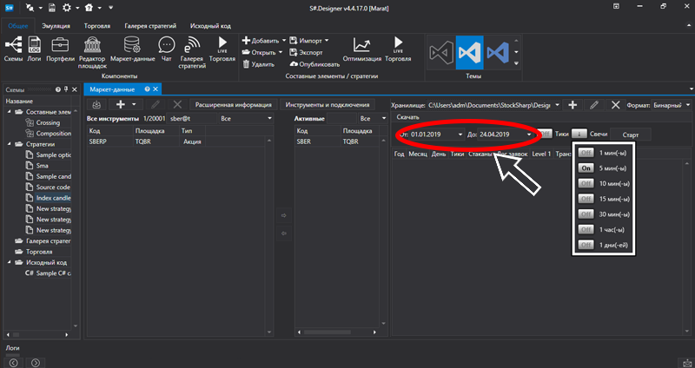Screen dimensions: 695x368
Task: Open Маркет-данные from the ribbon
Action: click(133, 49)
